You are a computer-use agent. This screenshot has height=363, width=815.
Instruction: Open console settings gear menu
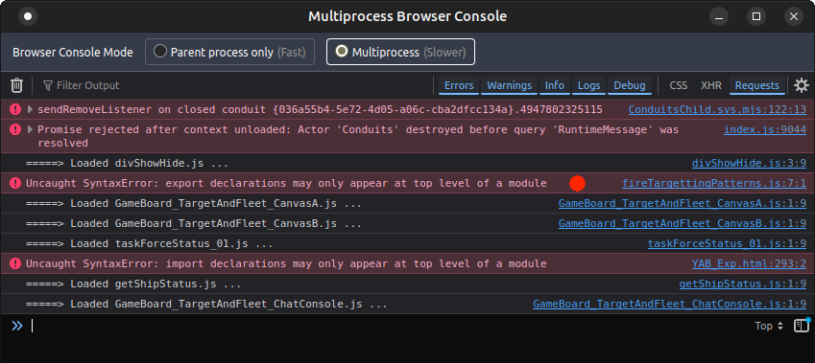click(x=802, y=85)
